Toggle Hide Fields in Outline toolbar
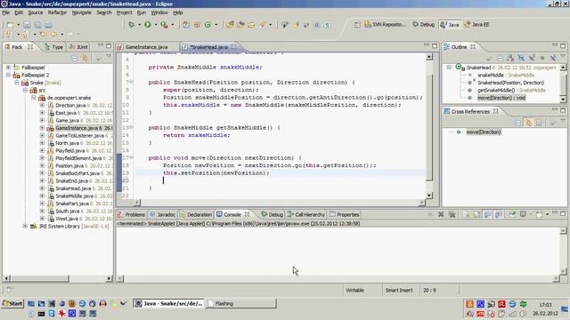Image resolution: width=570 pixels, height=320 pixels. [521, 58]
